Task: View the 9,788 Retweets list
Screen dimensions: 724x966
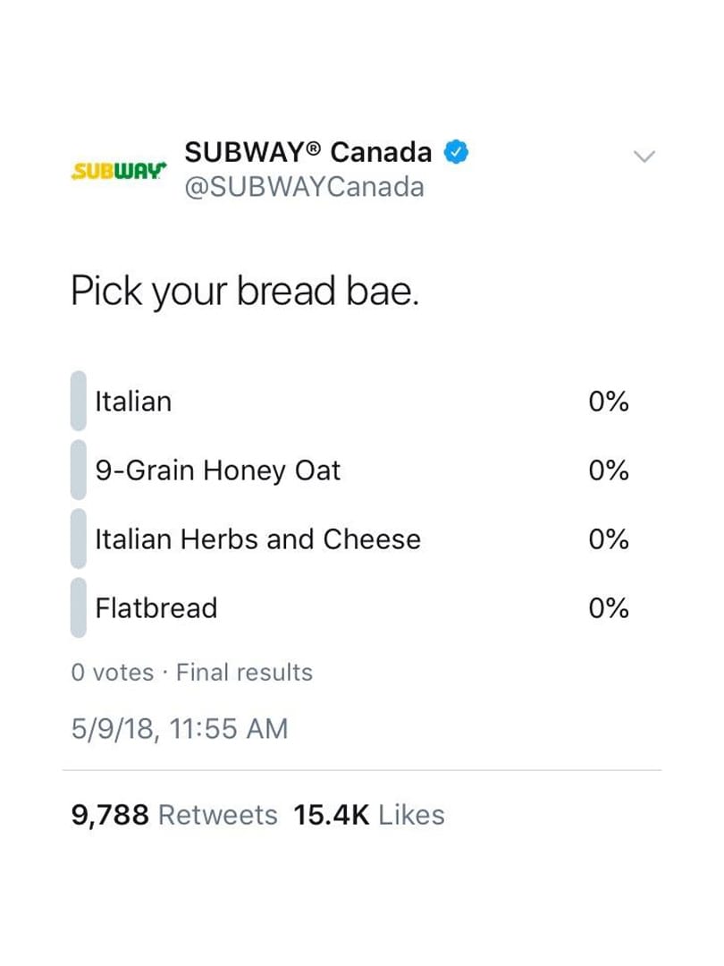Action: point(174,815)
